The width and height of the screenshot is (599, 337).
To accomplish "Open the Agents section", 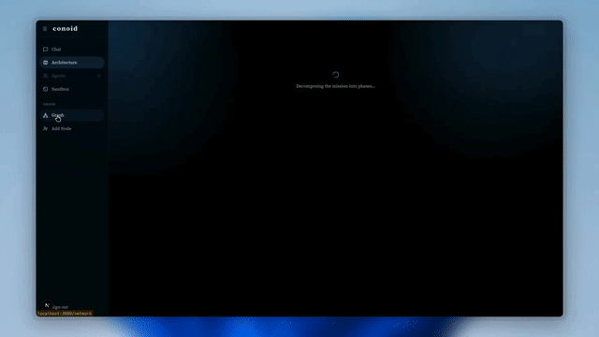I will tap(72, 76).
